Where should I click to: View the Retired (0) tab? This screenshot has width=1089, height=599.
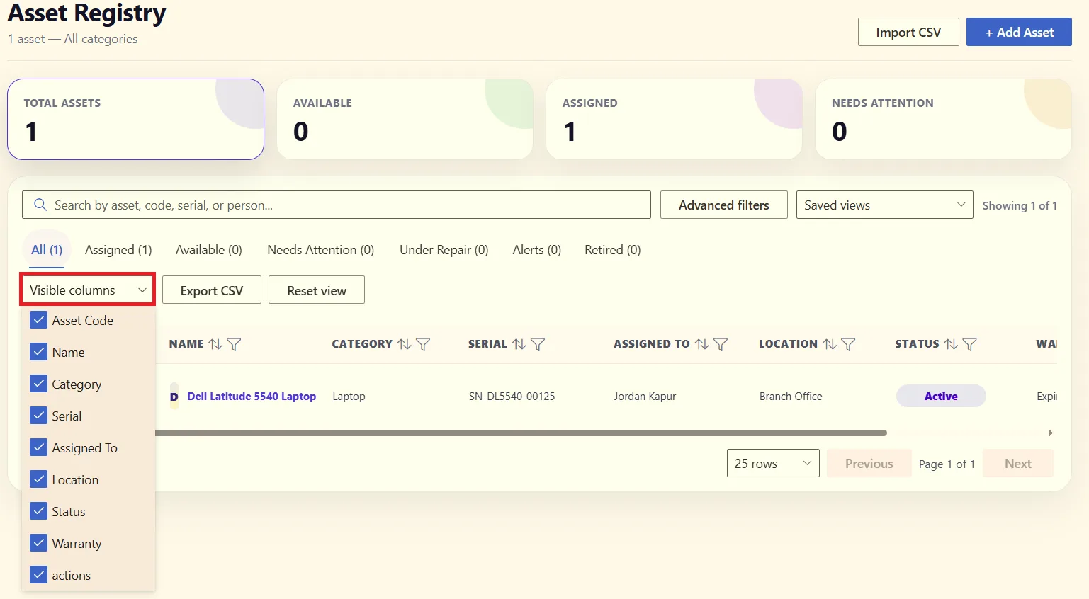tap(613, 250)
